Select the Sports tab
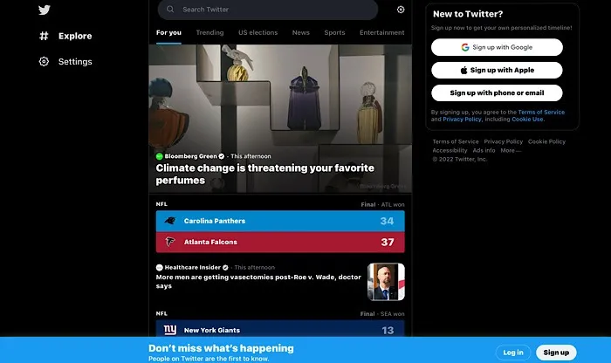 334,32
